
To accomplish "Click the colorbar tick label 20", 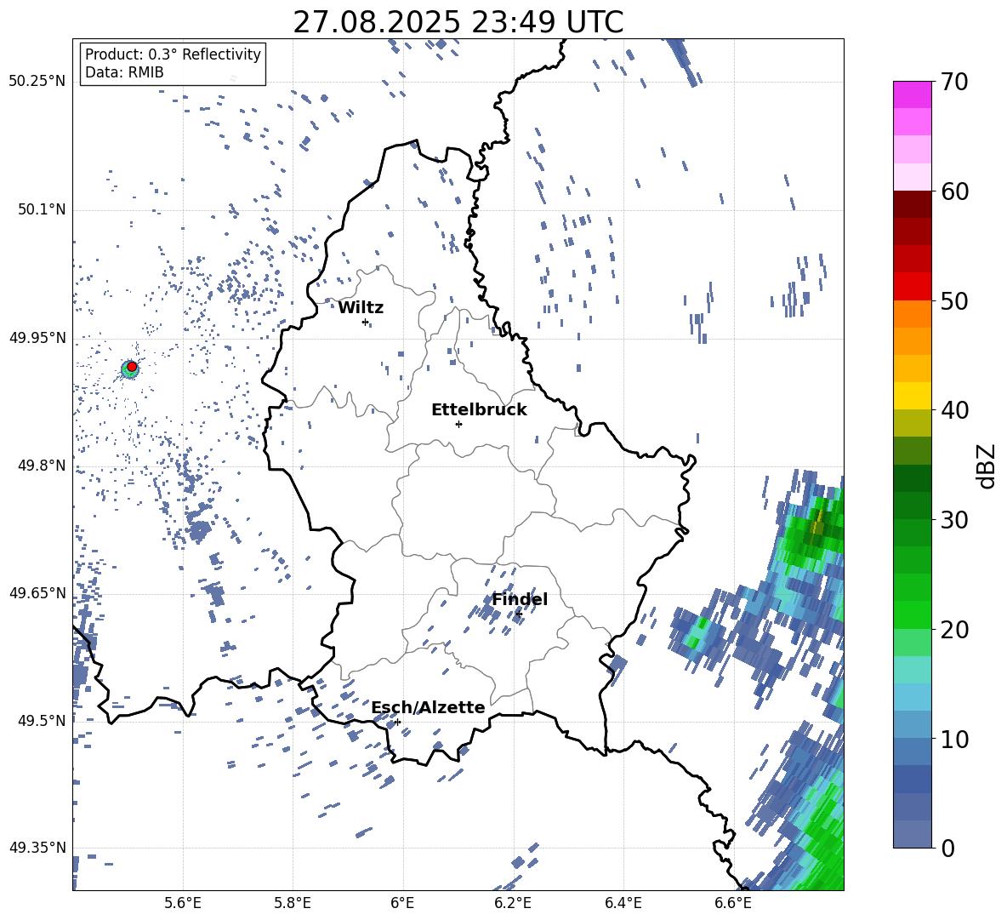I will (953, 630).
